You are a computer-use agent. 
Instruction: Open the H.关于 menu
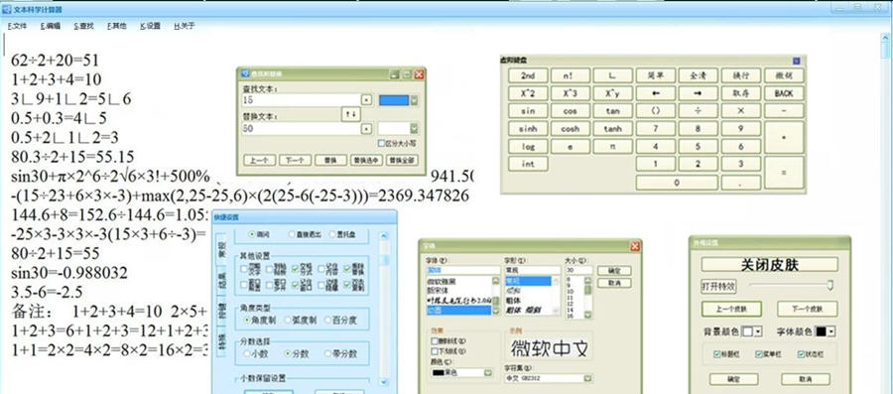[185, 26]
